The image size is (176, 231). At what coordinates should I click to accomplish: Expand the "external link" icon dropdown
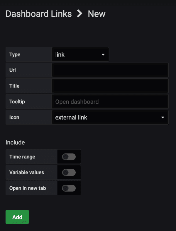[x=110, y=118]
